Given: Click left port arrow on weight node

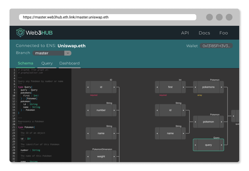Looking at the screenshot, I should pyautogui.click(x=88, y=156).
